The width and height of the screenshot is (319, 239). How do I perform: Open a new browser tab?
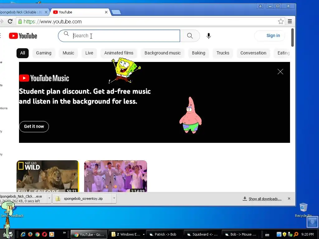116,12
